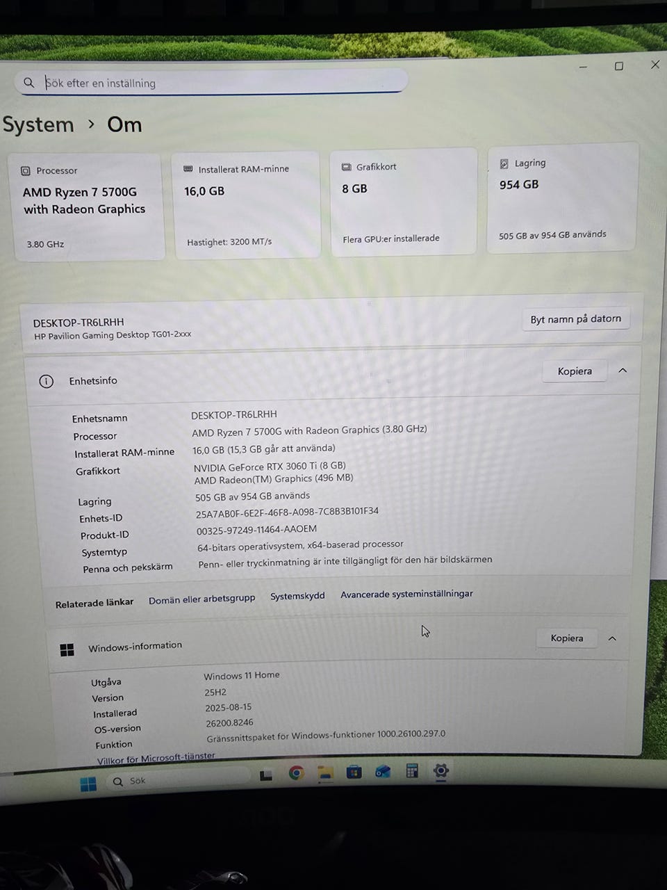Open Avancerade systeminställningar link
Image resolution: width=667 pixels, height=890 pixels.
(x=406, y=594)
